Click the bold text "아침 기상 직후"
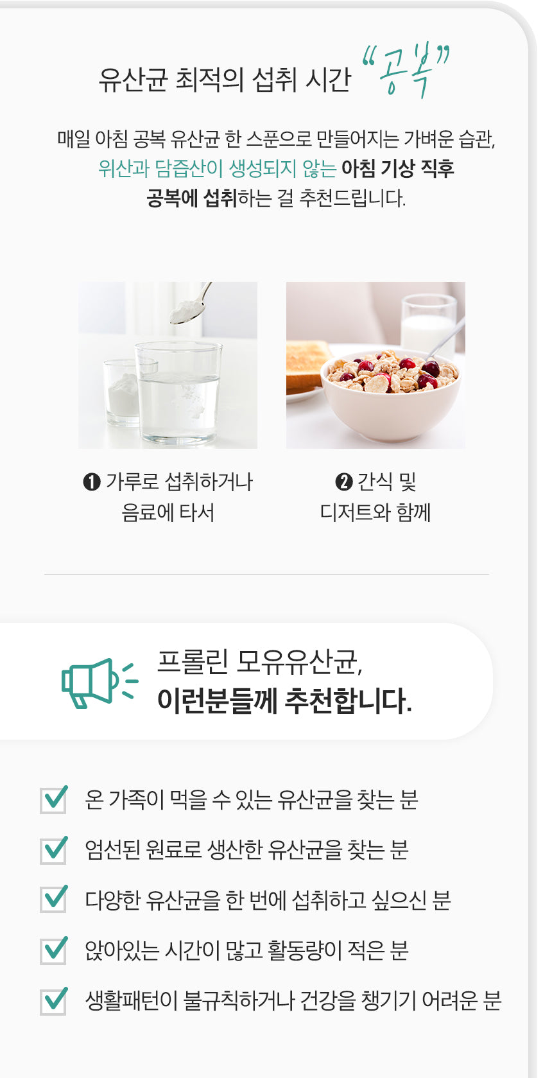This screenshot has width=552, height=1078. pos(398,168)
